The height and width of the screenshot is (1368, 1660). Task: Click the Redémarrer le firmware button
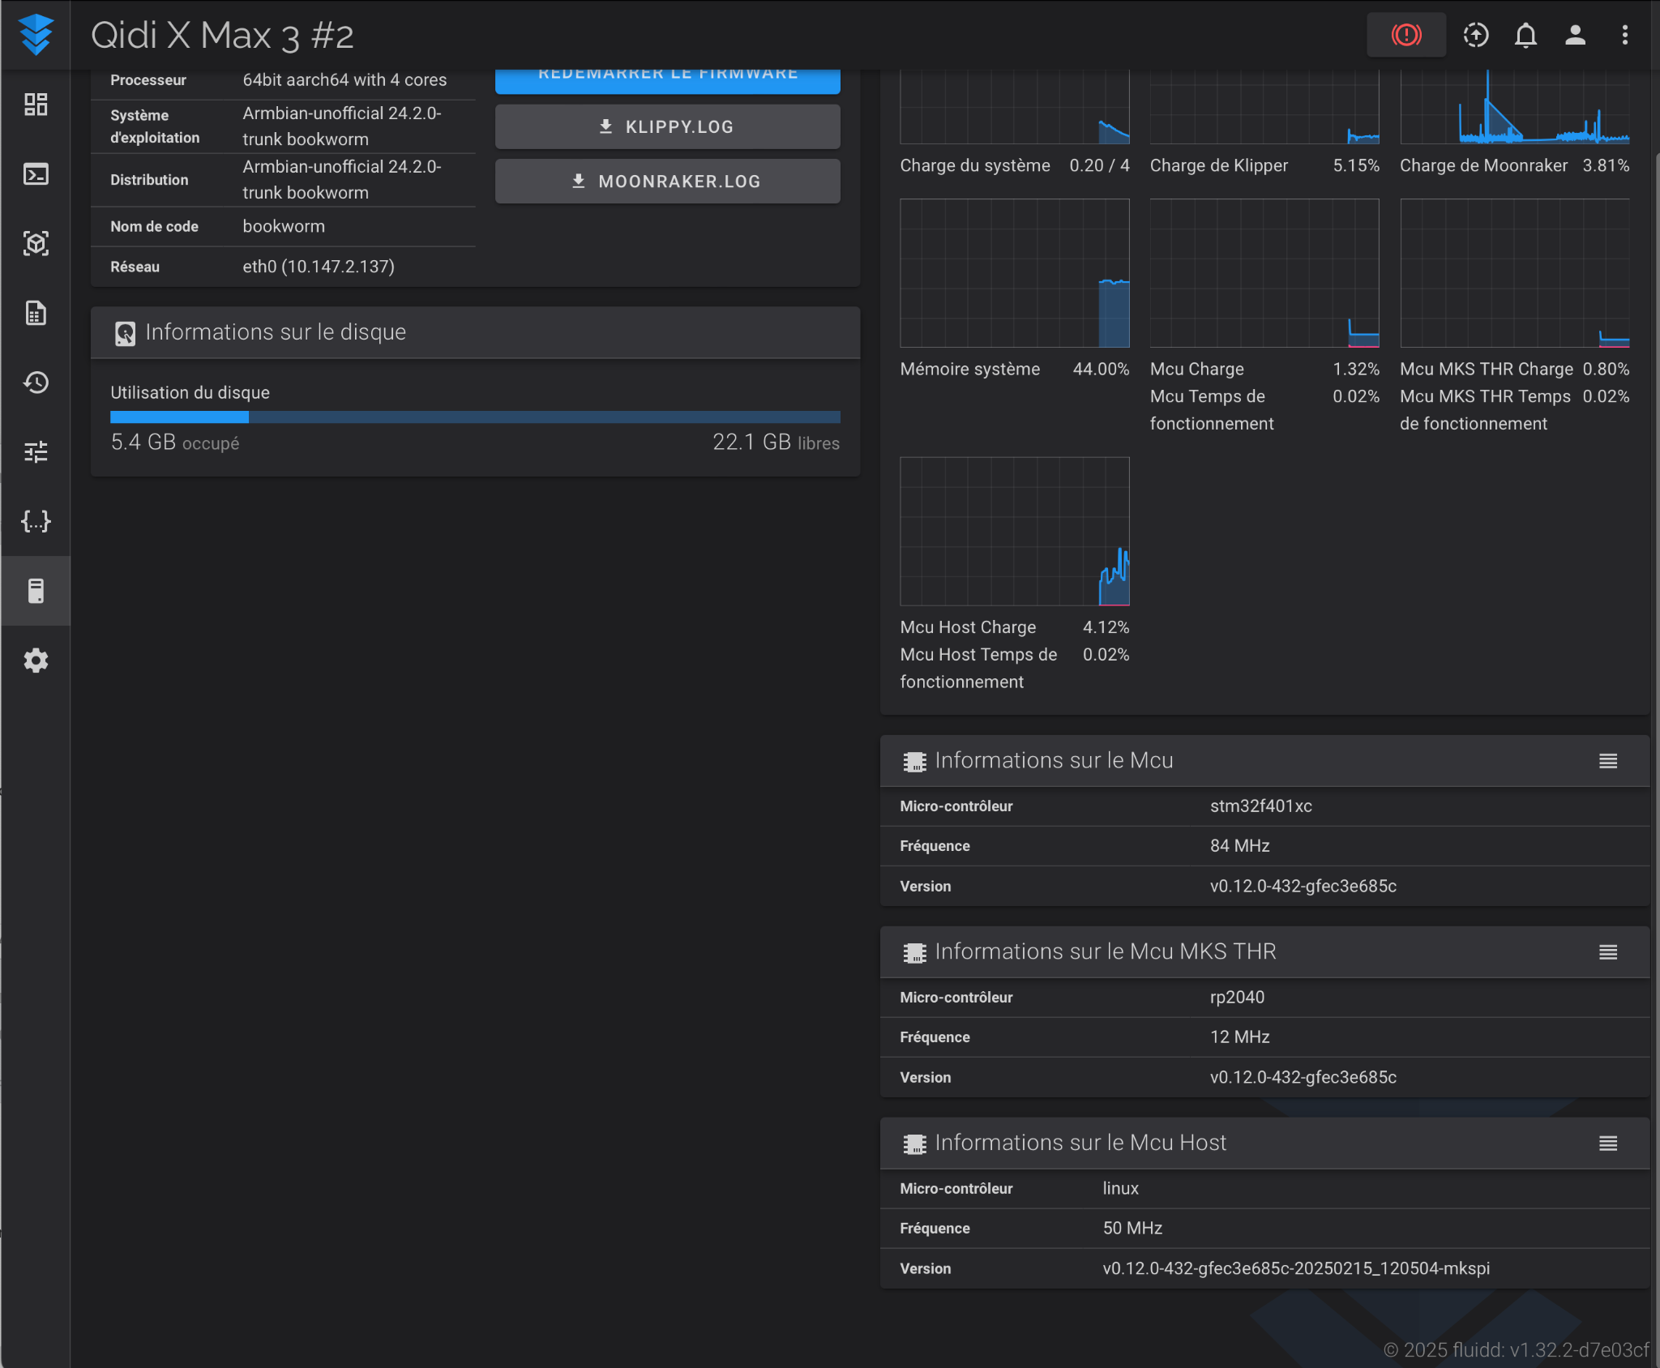(x=667, y=79)
